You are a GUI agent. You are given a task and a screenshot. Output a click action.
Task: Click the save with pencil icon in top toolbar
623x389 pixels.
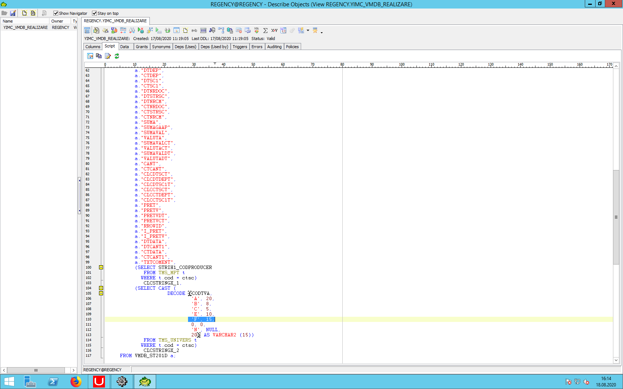click(x=13, y=13)
